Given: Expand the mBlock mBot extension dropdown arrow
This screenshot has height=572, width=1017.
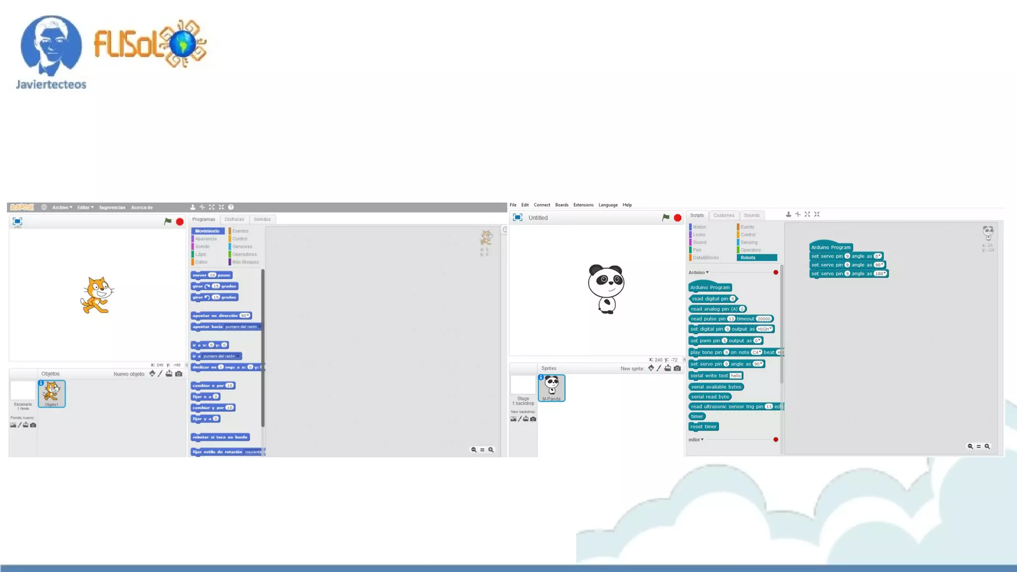Looking at the screenshot, I should 702,439.
